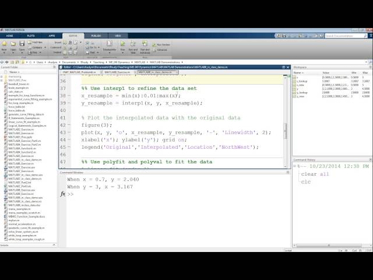
Task: Open the Run dropdown arrow
Action: [x=122, y=52]
